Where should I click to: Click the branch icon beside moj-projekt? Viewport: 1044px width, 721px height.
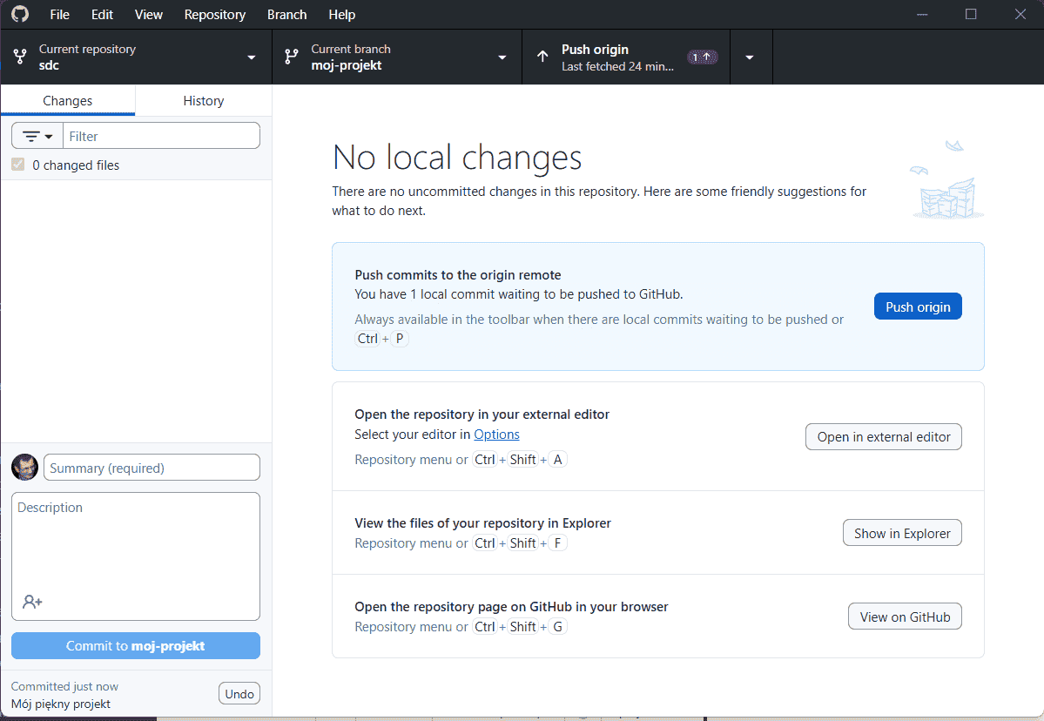291,56
